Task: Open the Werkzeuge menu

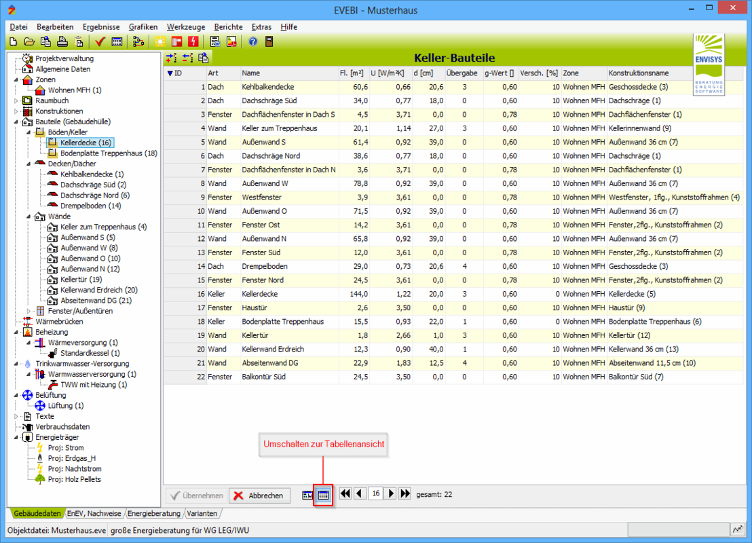Action: [x=186, y=27]
